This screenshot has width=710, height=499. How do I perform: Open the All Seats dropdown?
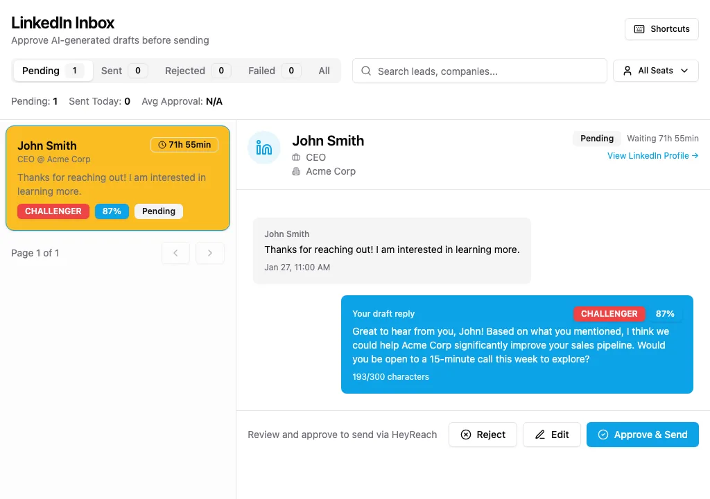pyautogui.click(x=656, y=71)
